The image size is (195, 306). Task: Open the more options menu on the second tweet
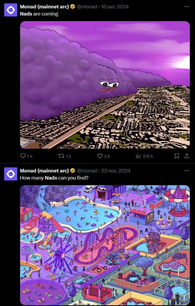point(187,171)
